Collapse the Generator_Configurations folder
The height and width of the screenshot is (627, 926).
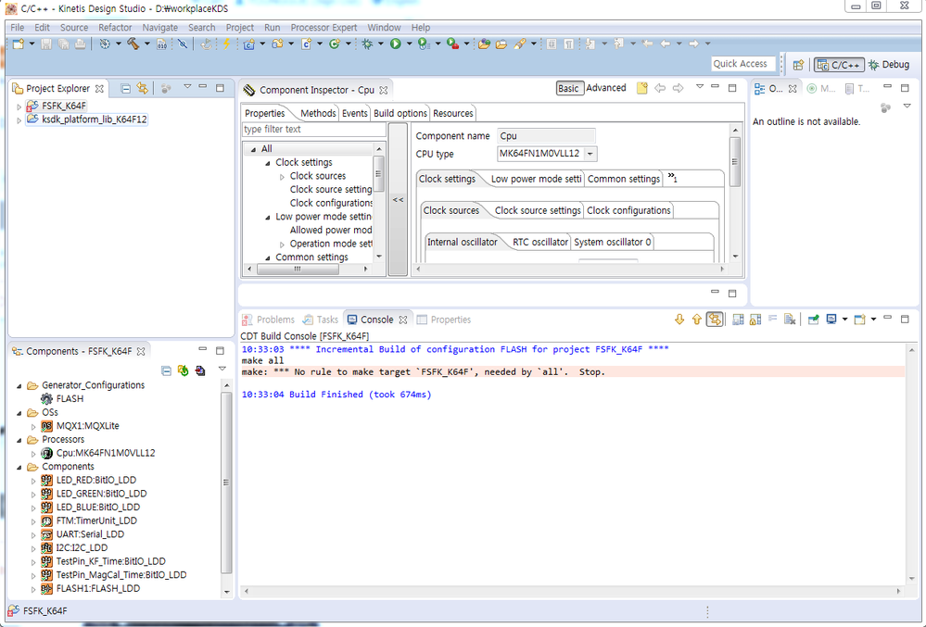(19, 386)
